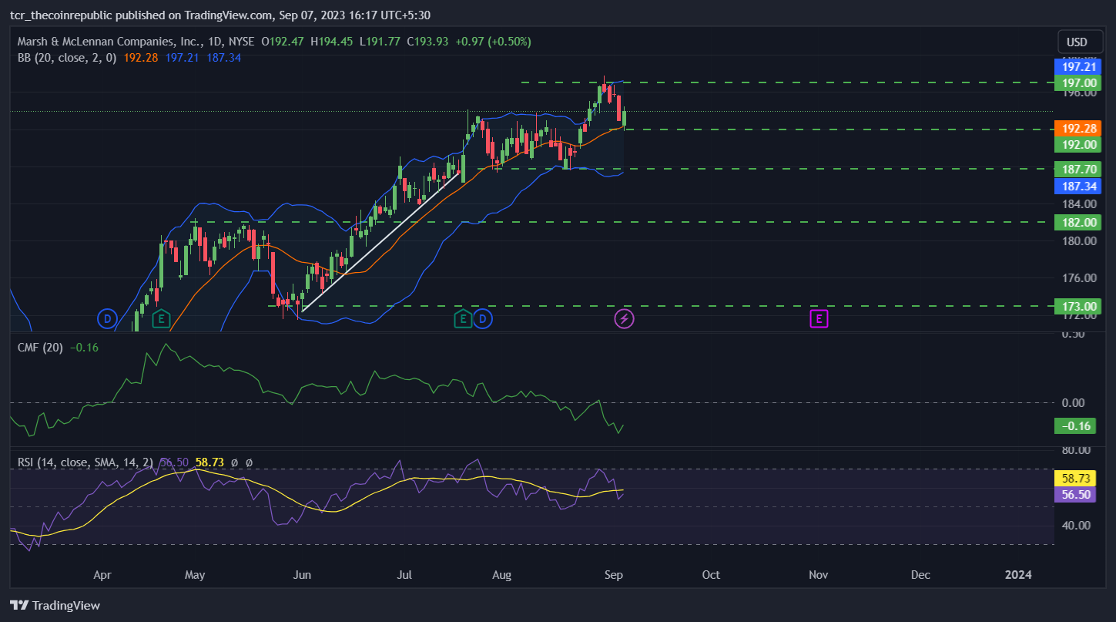Click the Oct label on the time axis
The height and width of the screenshot is (622, 1116).
coord(711,575)
